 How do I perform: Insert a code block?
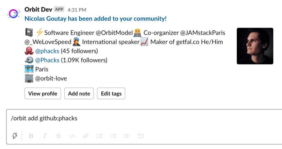(140, 136)
